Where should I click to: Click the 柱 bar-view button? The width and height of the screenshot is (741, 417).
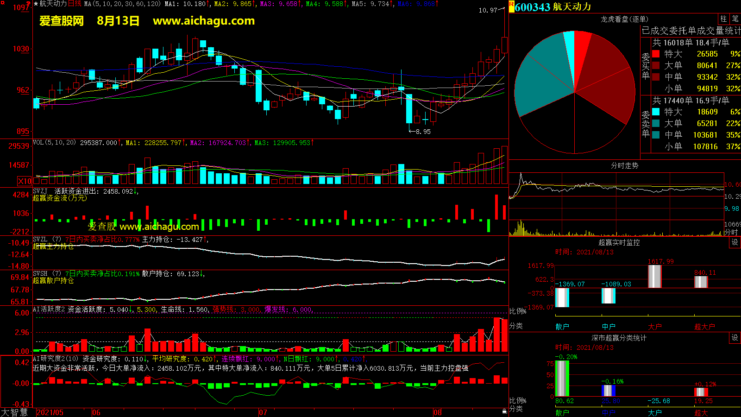tap(723, 19)
